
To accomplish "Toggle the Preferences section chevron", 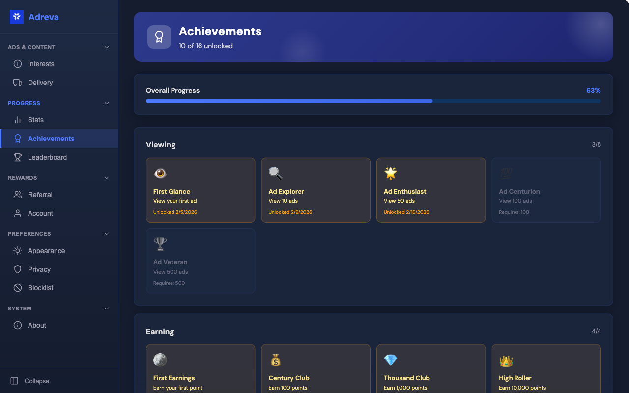I will [107, 234].
